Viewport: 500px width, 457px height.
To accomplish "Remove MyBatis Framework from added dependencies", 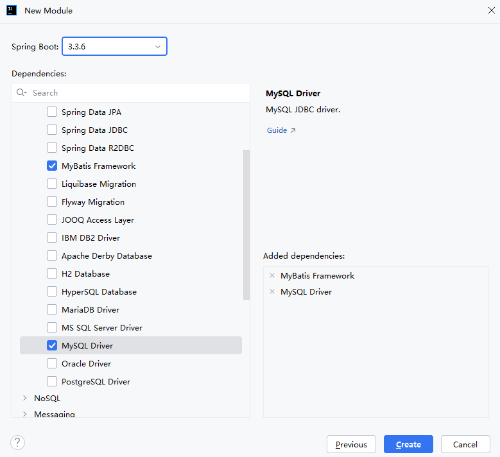I will [272, 275].
